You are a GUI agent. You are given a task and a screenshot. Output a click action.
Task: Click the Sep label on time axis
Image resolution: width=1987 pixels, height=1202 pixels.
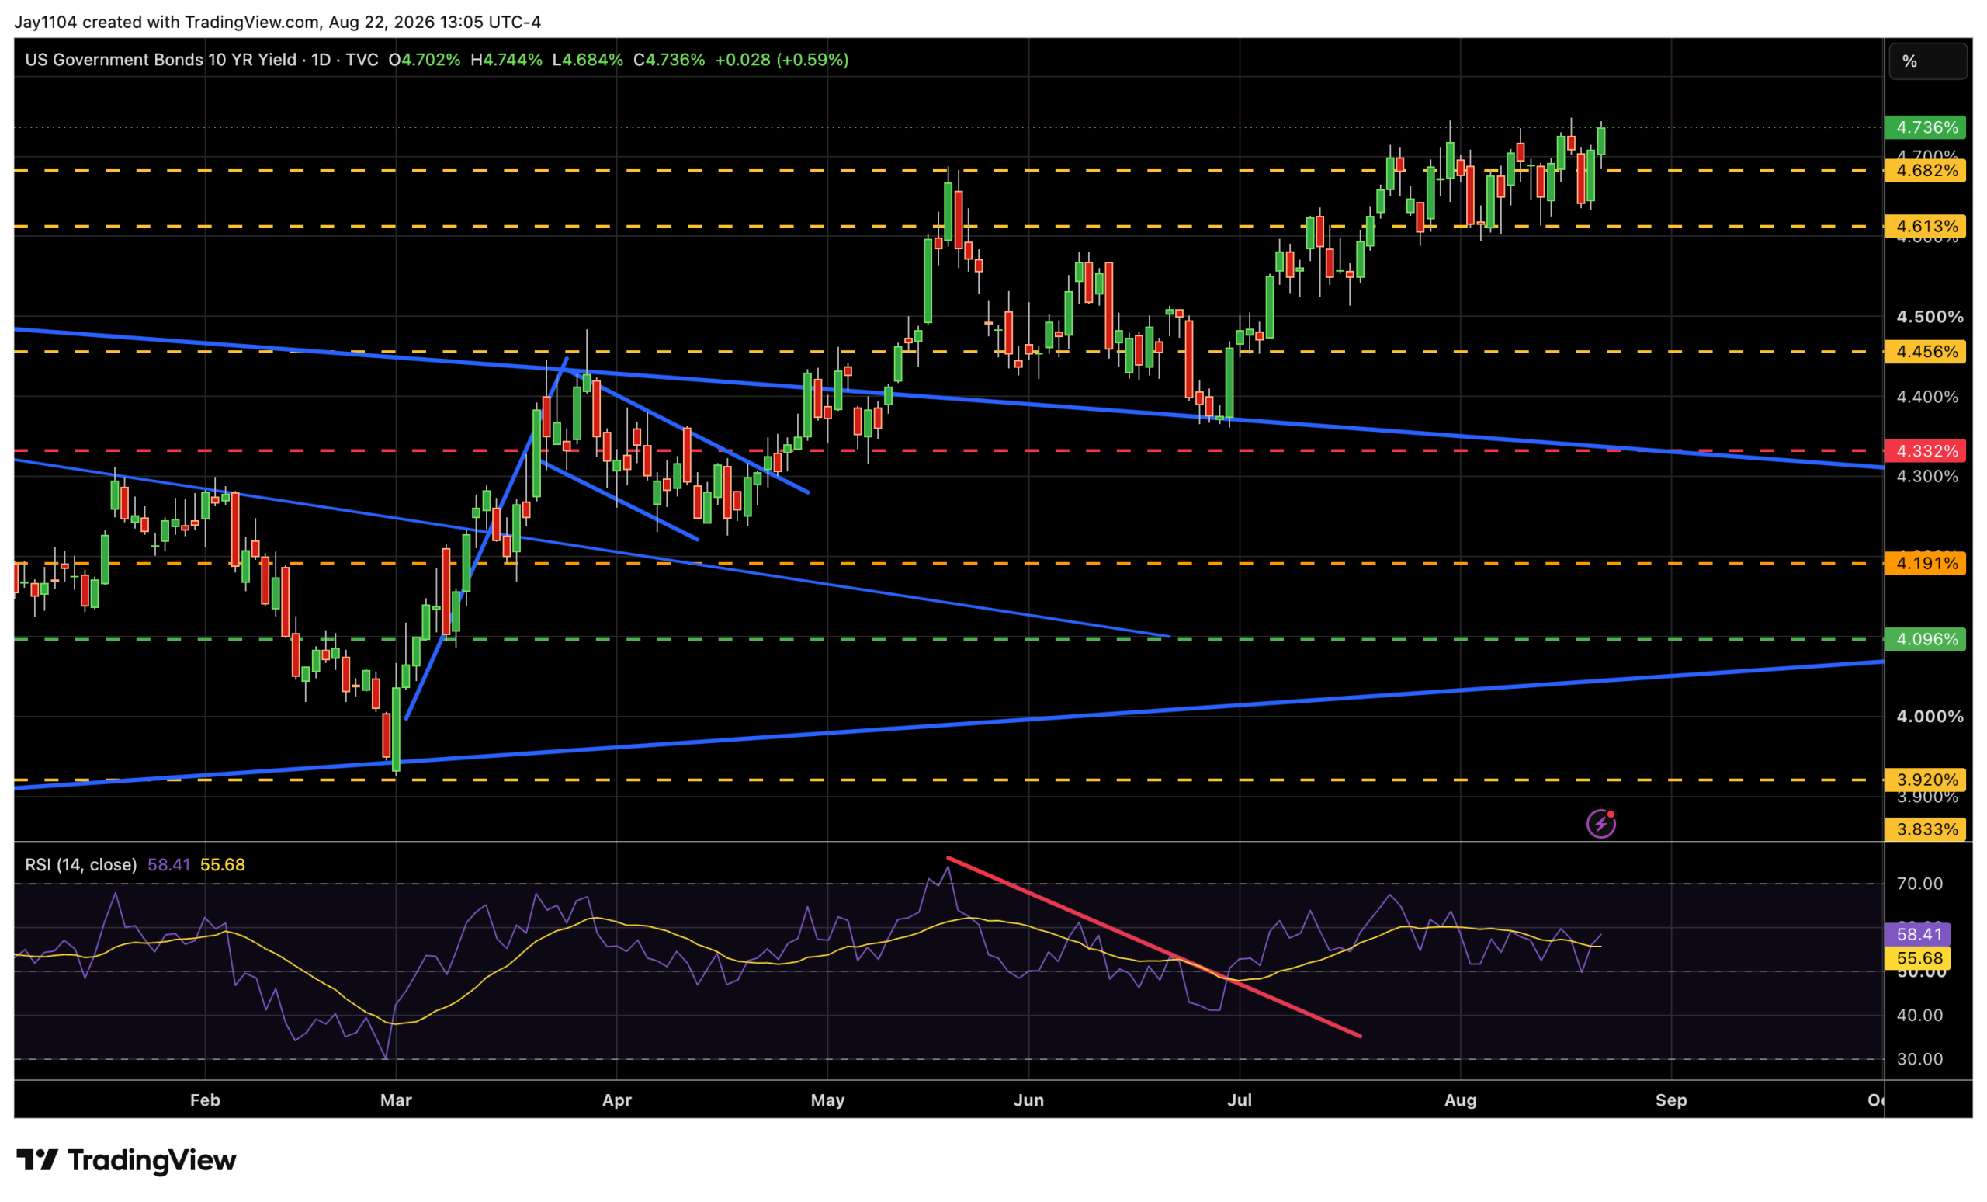point(1671,1100)
